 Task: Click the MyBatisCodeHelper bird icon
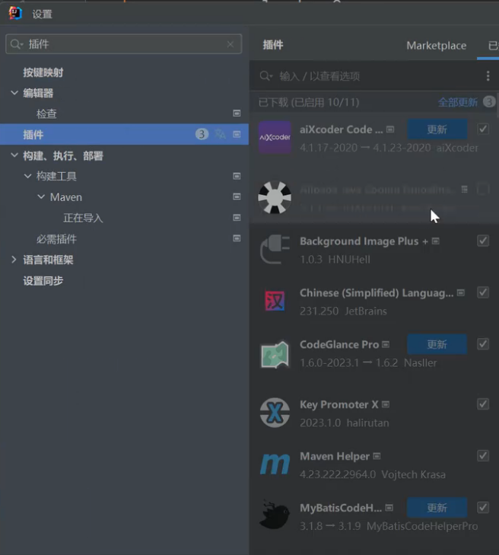pyautogui.click(x=274, y=515)
